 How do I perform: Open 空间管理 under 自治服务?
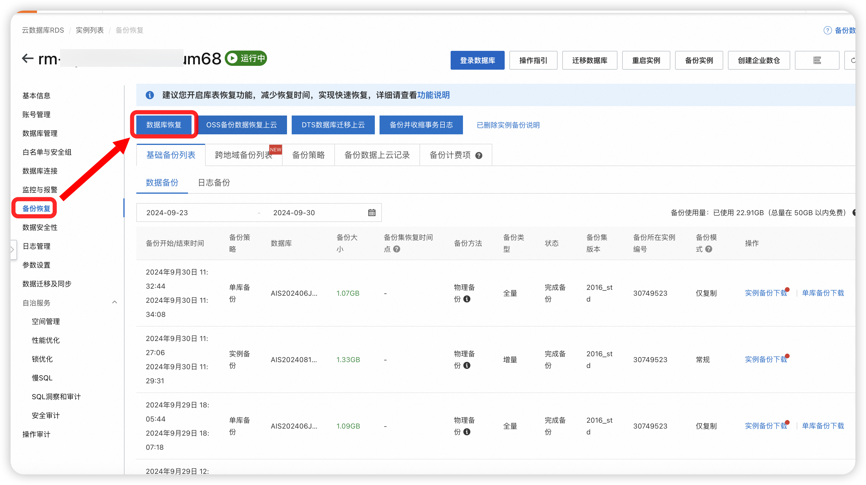click(46, 322)
